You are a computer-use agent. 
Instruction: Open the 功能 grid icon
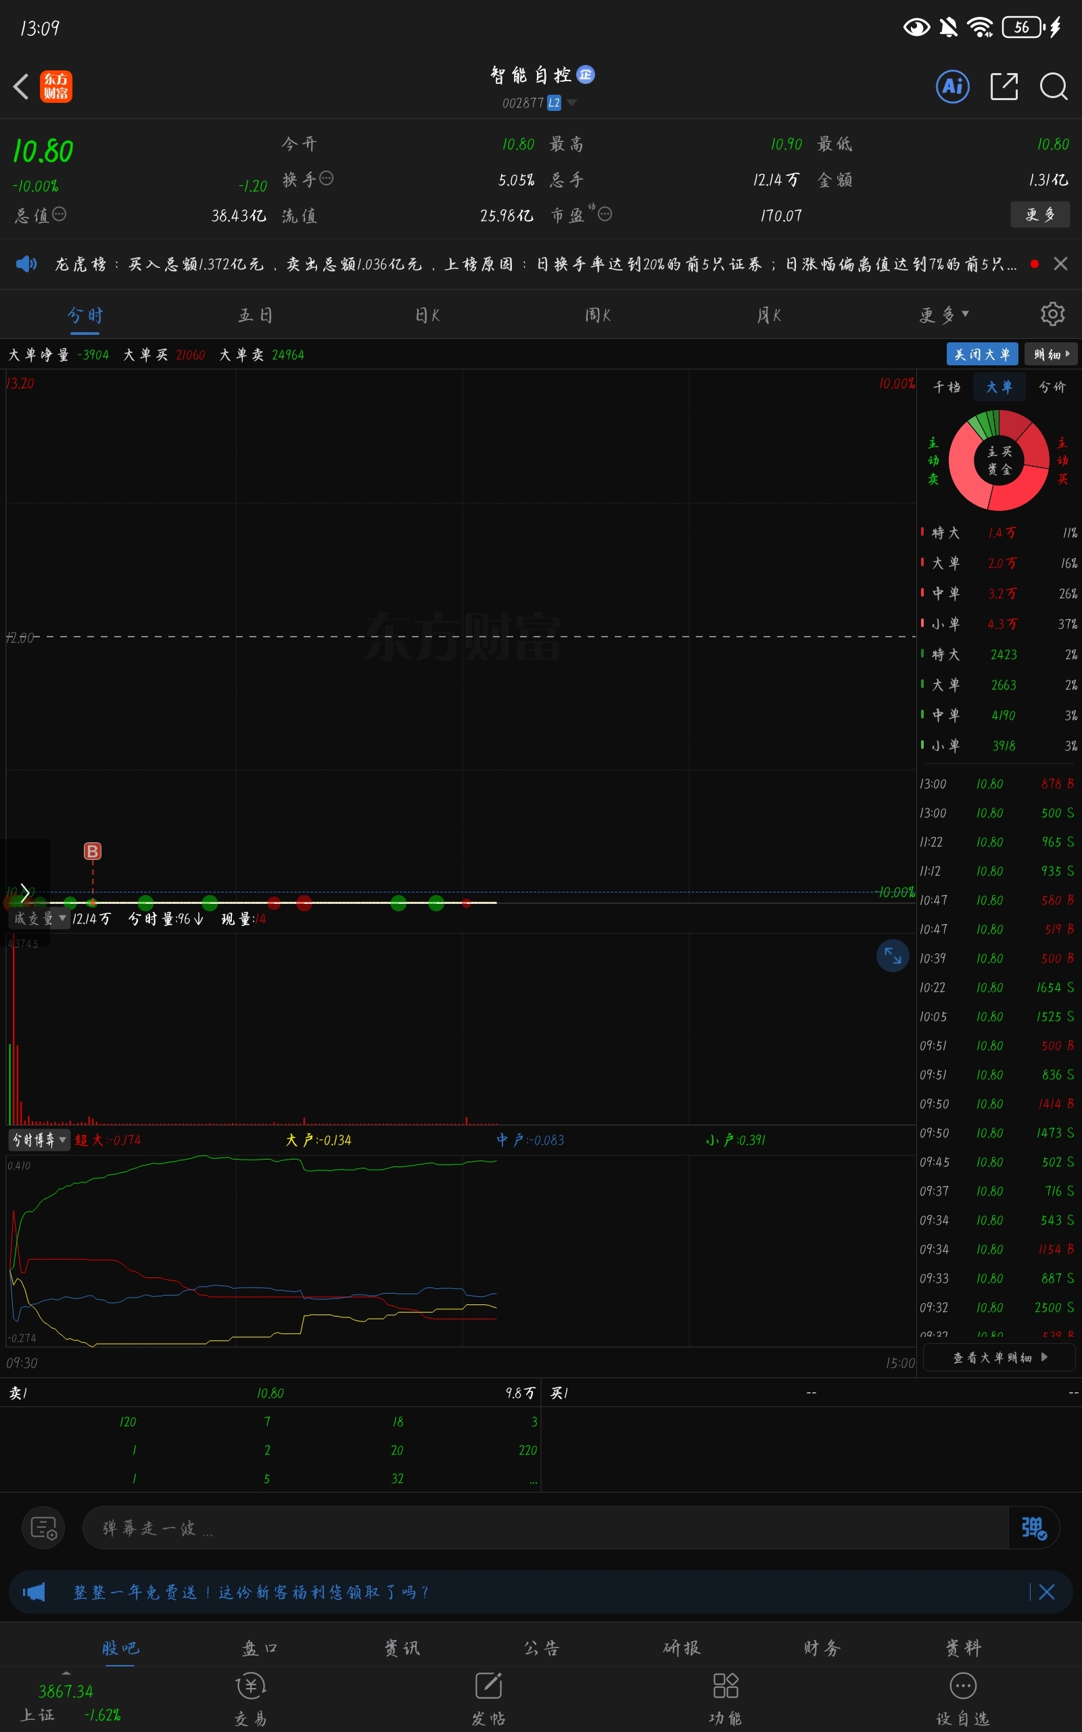click(x=726, y=1685)
